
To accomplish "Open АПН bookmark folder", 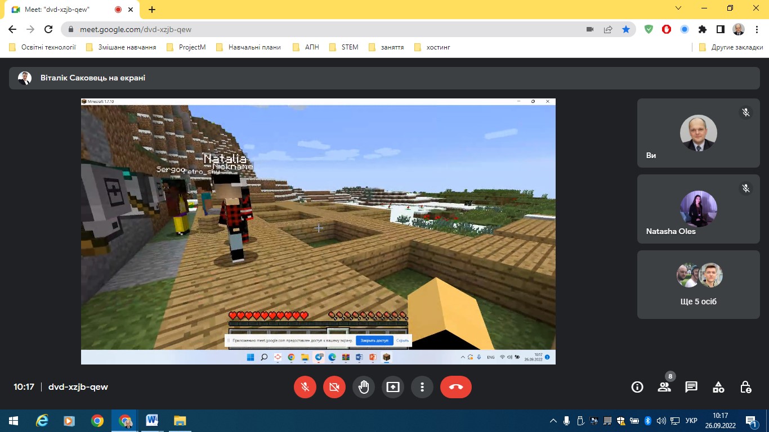I will pos(306,47).
